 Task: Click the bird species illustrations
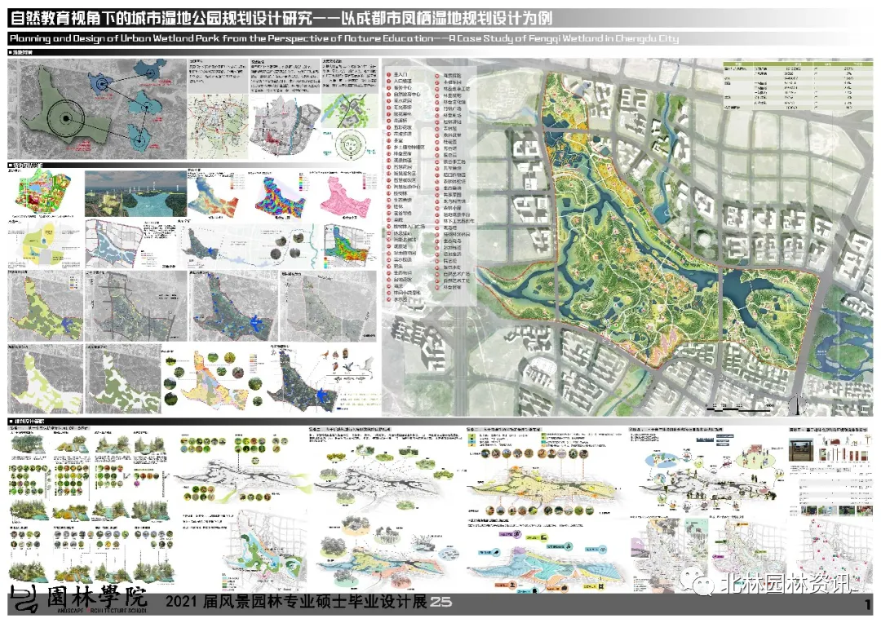[x=346, y=362]
